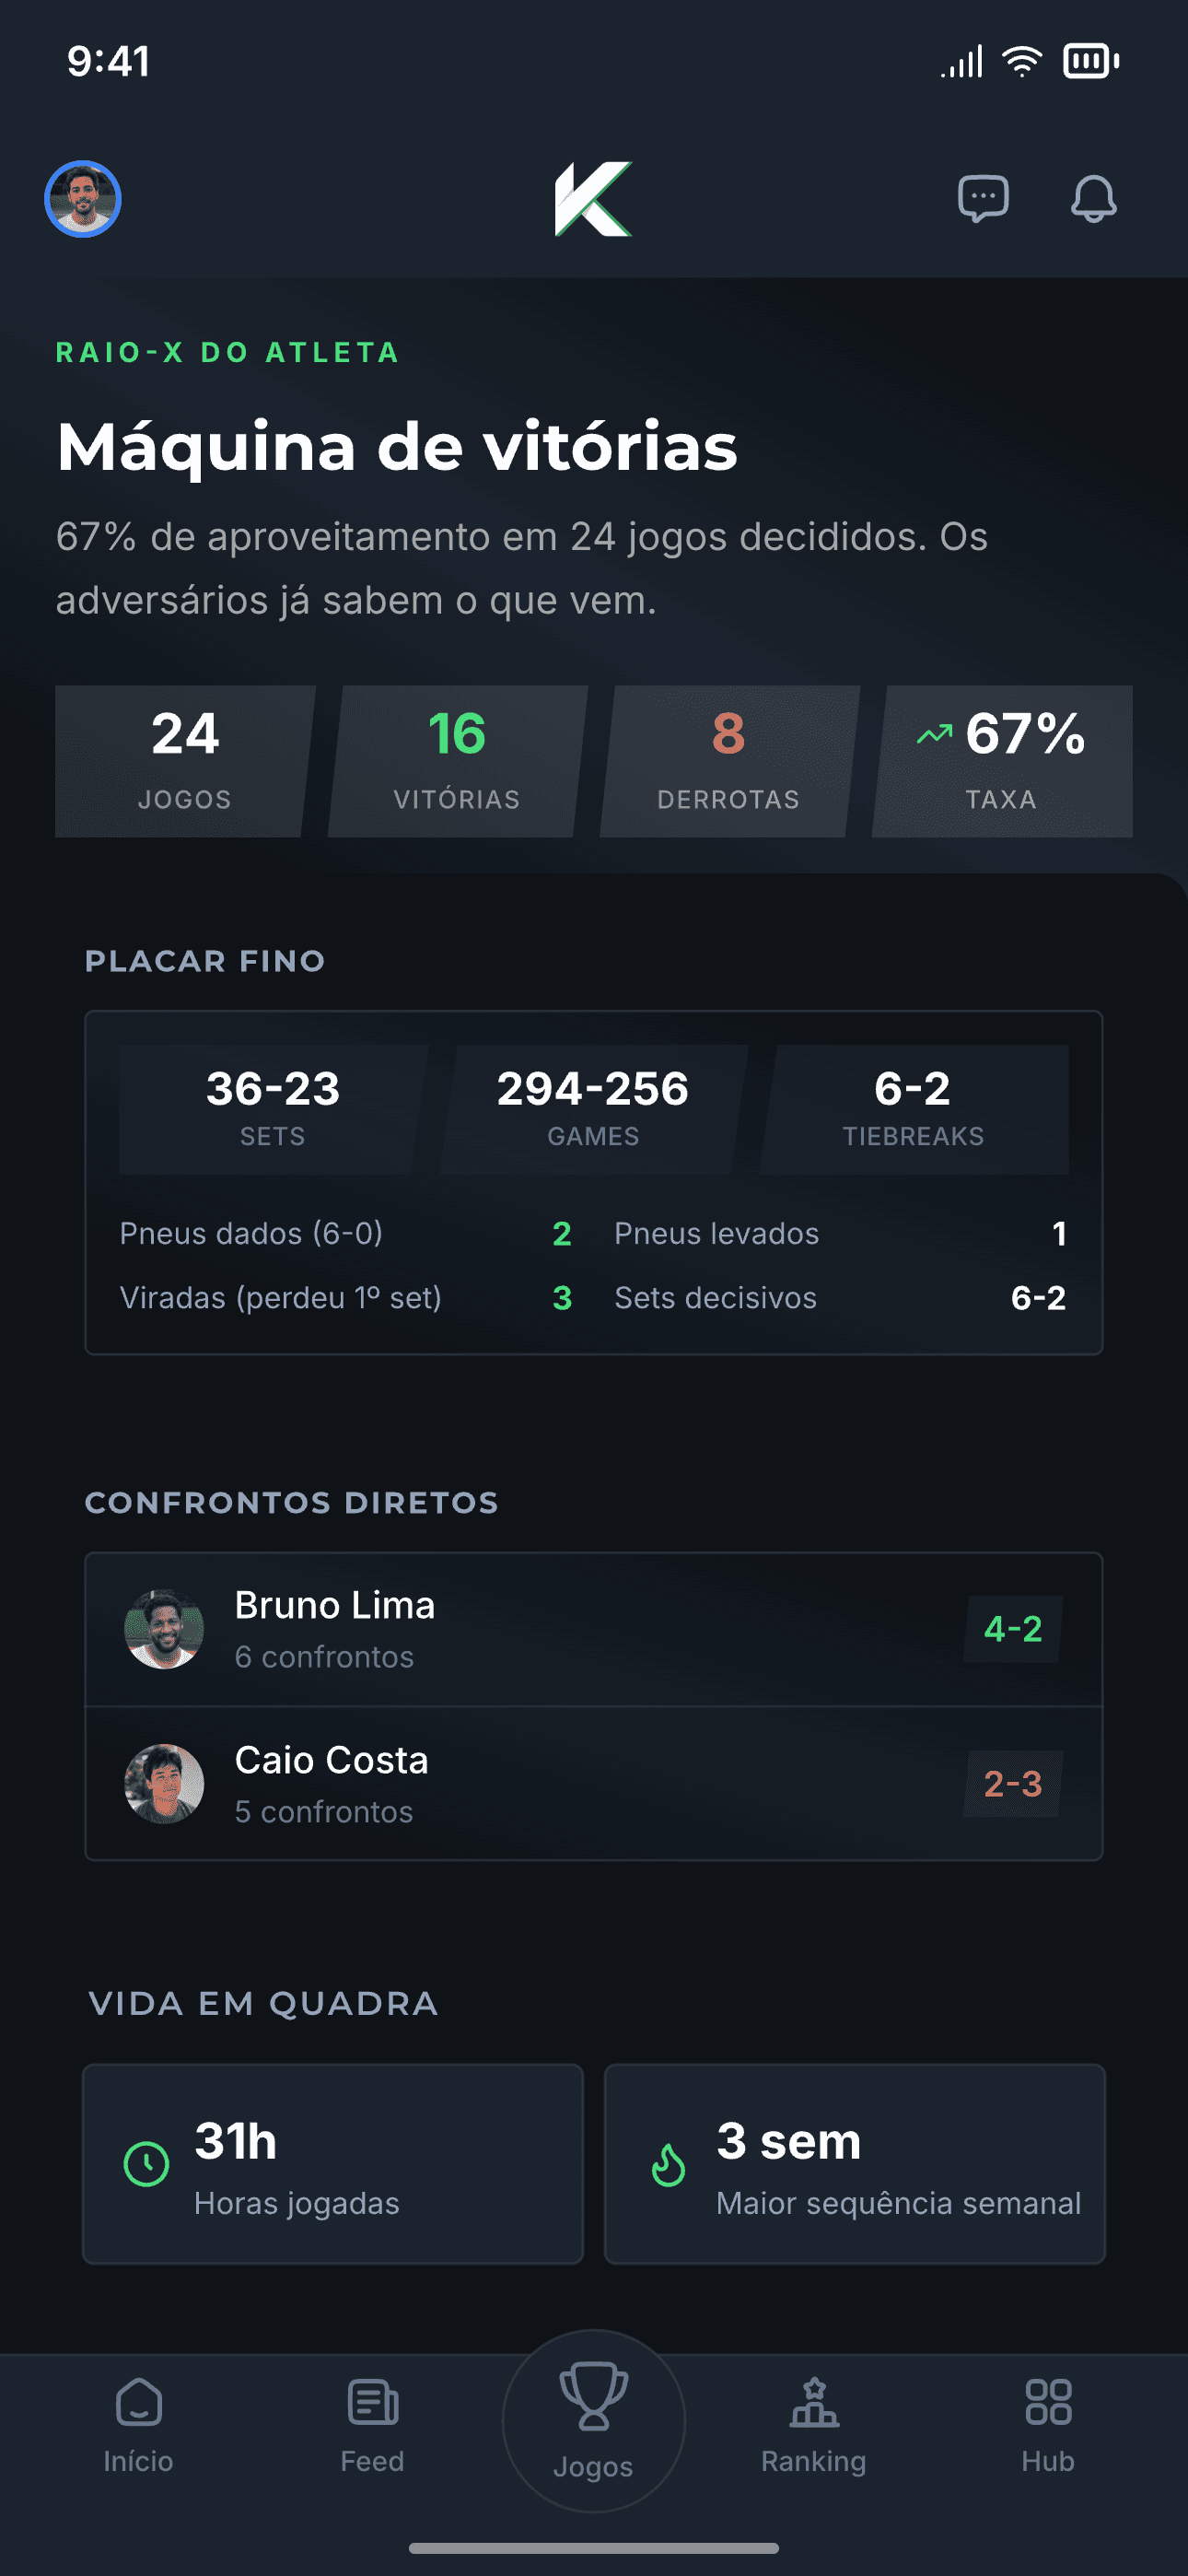This screenshot has width=1188, height=2576.
Task: Tap the notifications bell icon
Action: [1093, 199]
